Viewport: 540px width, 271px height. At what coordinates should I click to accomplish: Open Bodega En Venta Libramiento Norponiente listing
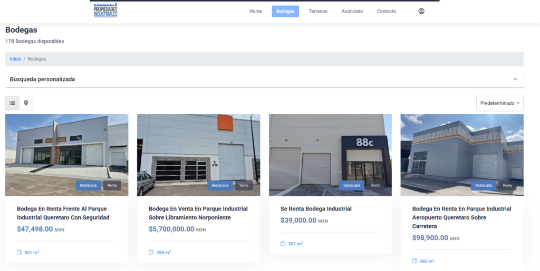point(198,213)
